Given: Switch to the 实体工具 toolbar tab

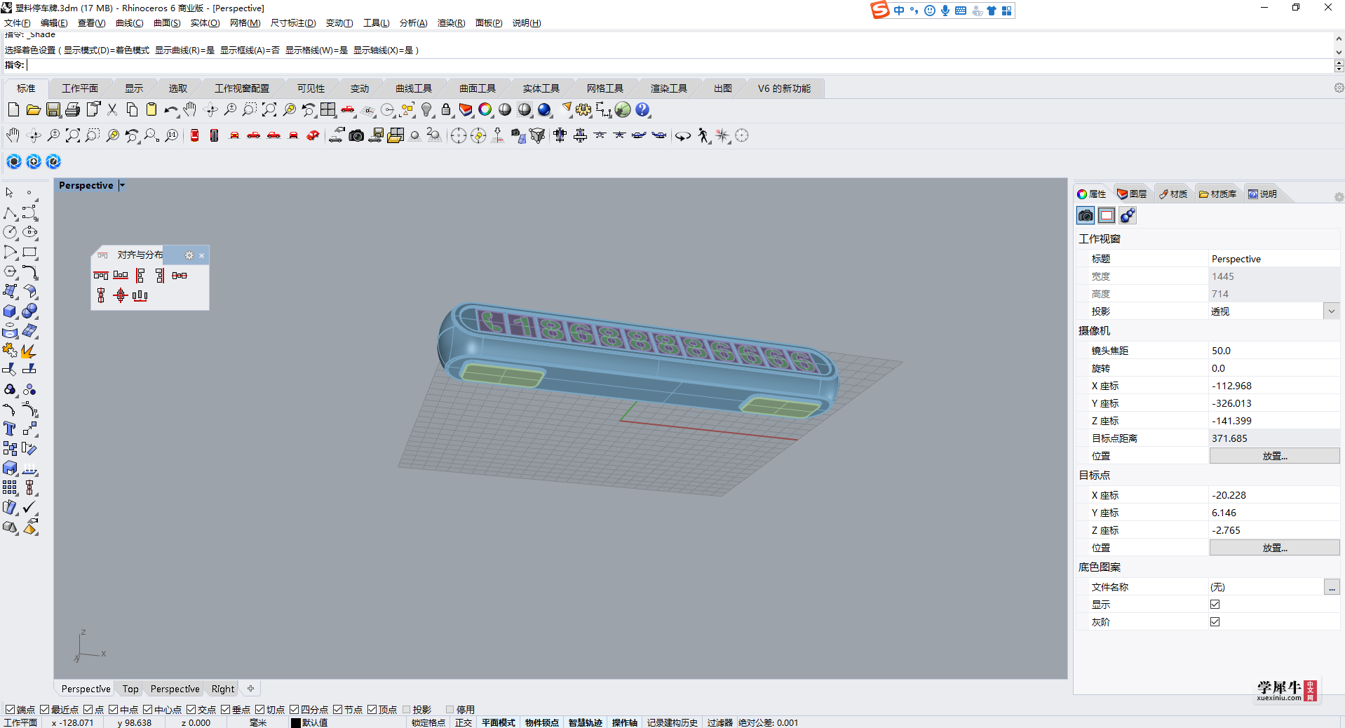Looking at the screenshot, I should coord(541,88).
